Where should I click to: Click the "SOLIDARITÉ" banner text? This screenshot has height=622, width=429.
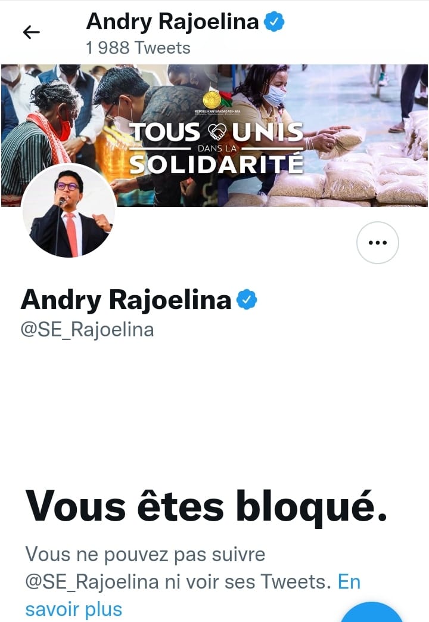(216, 164)
